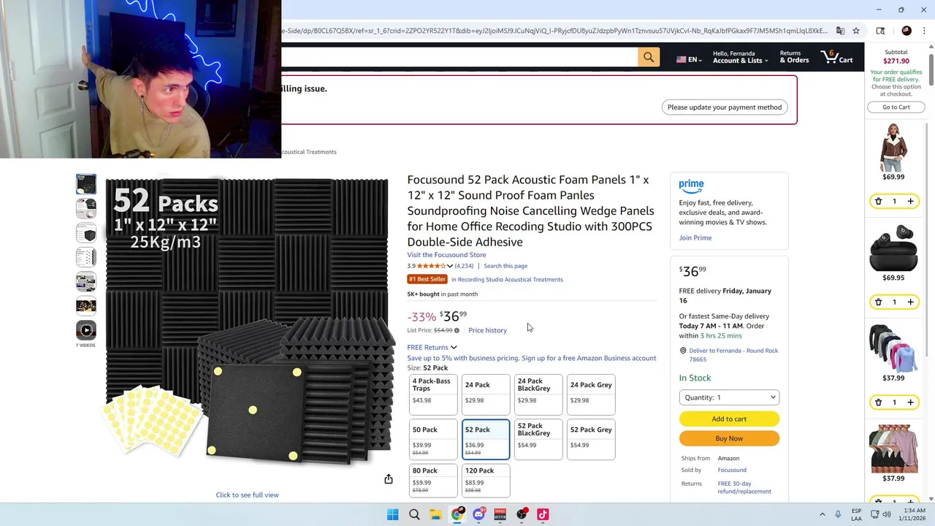Click Please update your payment method
Screen dimensions: 935x526
coord(725,107)
